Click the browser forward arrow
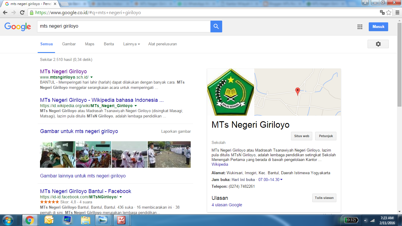402x226 pixels. (x=14, y=13)
